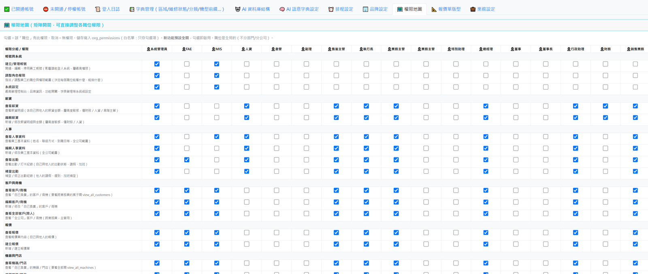Uncheck 建立/管理帳號 for 系統管理員
The height and width of the screenshot is (274, 648).
click(x=157, y=64)
